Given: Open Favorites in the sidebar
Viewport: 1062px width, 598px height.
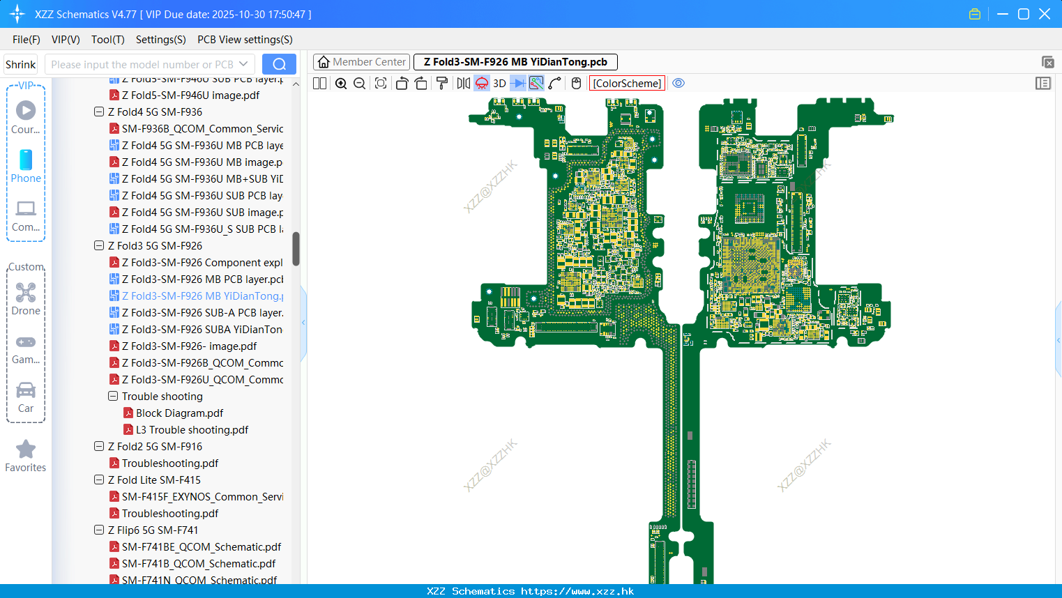Looking at the screenshot, I should click(x=26, y=457).
